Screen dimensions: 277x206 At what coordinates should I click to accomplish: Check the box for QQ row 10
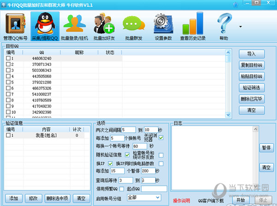[8, 112]
